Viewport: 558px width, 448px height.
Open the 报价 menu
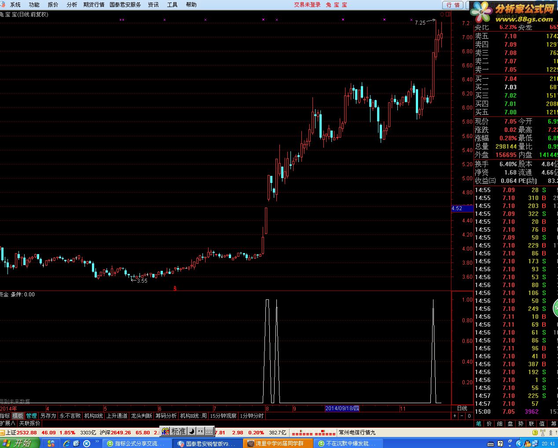53,5
